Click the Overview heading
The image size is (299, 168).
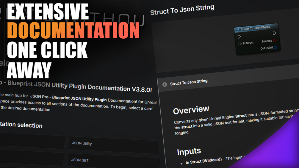[191, 110]
